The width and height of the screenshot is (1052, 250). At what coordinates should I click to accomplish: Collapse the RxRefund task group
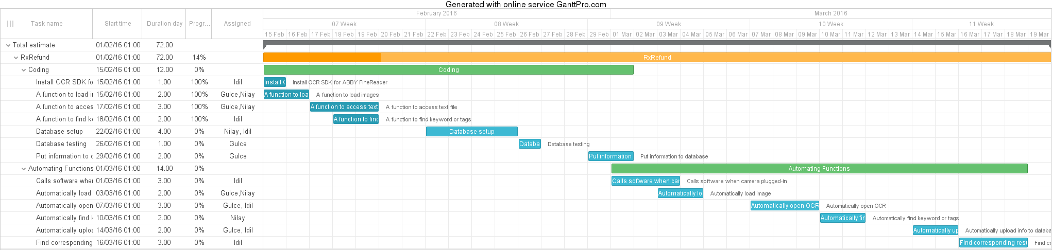coord(16,58)
